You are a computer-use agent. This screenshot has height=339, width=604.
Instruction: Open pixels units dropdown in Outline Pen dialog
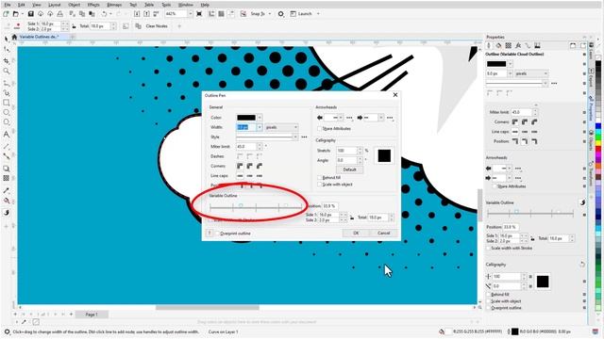coord(281,127)
